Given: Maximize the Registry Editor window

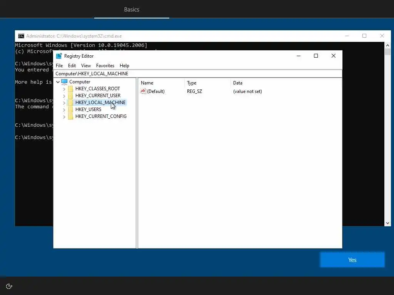Looking at the screenshot, I should click(x=316, y=56).
